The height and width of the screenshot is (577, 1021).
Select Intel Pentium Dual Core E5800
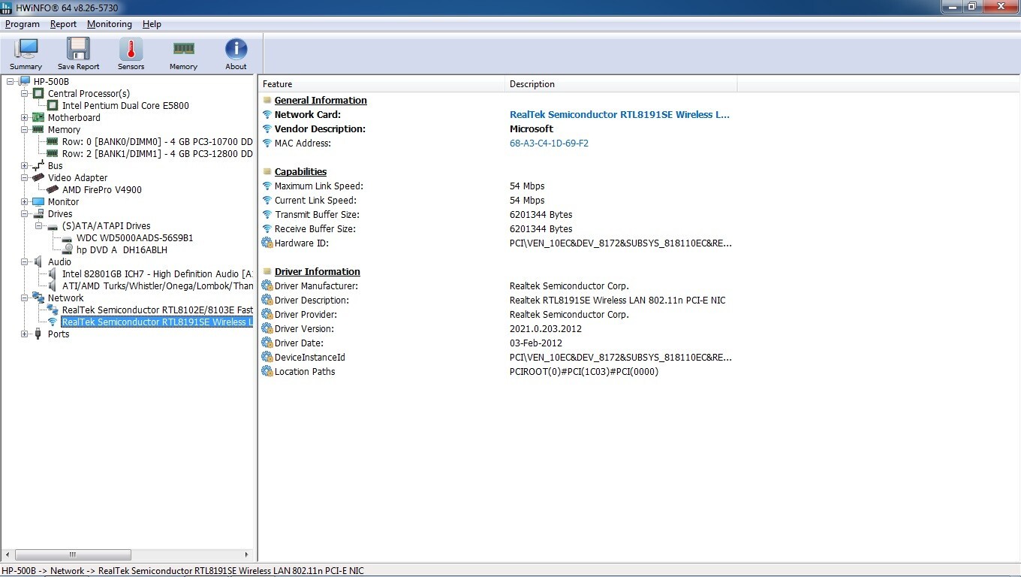(125, 105)
